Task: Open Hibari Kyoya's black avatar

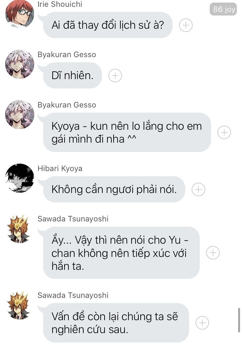Action: point(20,178)
